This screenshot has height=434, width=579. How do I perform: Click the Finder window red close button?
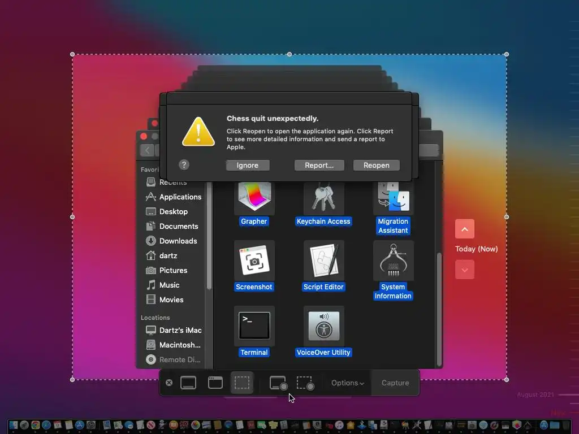[144, 136]
